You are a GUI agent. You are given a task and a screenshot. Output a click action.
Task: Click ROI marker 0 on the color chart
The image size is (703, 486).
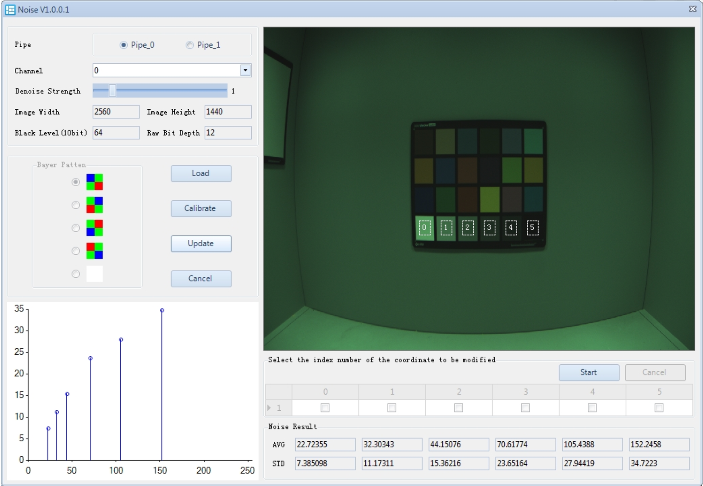point(424,228)
